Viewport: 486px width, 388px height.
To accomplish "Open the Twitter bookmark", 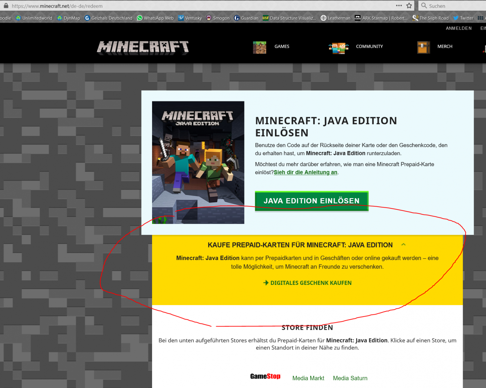I will point(463,18).
